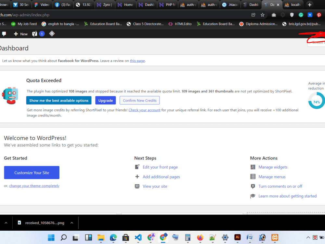
Task: Switch to Microsoft Word in the taskbar
Action: pyautogui.click(x=250, y=237)
